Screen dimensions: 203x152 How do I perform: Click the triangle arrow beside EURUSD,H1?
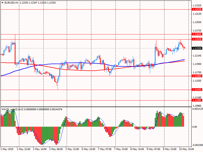click(x=2, y=3)
